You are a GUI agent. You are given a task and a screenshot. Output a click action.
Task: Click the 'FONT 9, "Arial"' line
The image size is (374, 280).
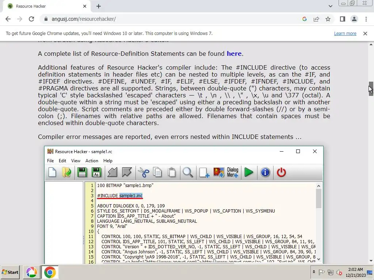coord(112,226)
